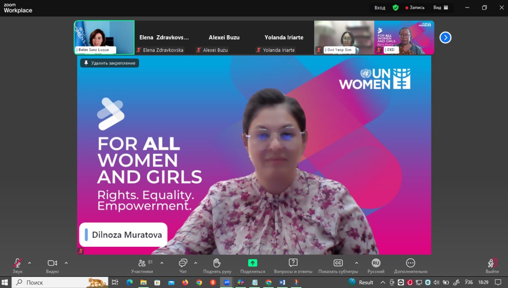Click the Result item in the taskbar
The height and width of the screenshot is (288, 508).
click(x=361, y=282)
